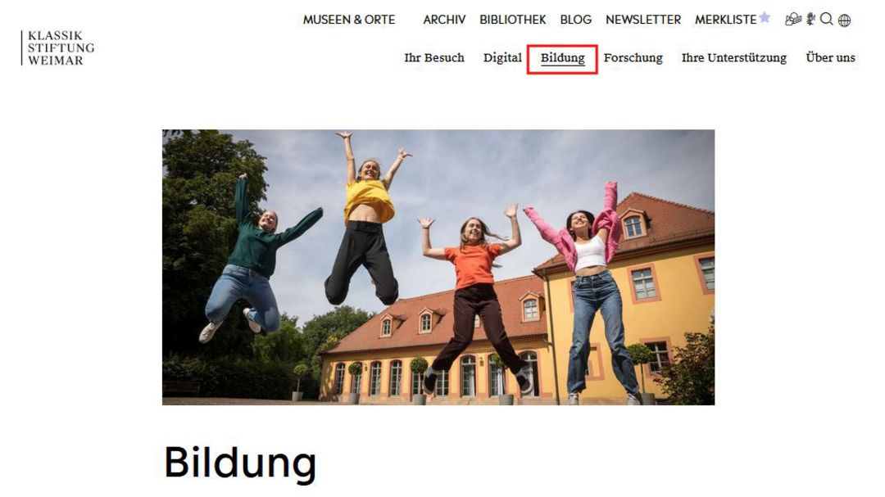This screenshot has height=497, width=885.
Task: Select the highlighted Bildung menu item
Action: 563,59
